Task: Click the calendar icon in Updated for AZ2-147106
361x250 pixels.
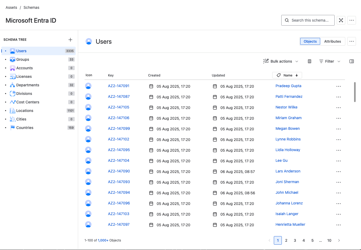Action: click(x=215, y=118)
